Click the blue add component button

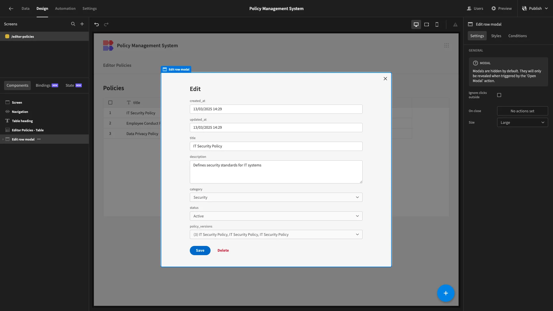pos(446,293)
